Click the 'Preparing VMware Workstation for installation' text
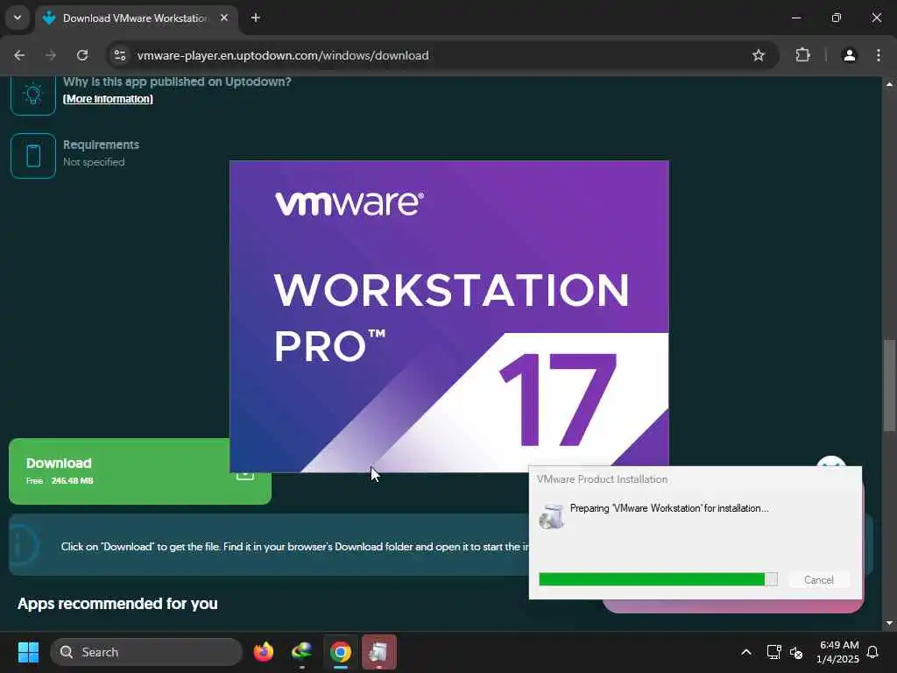Viewport: 897px width, 673px height. pyautogui.click(x=668, y=508)
